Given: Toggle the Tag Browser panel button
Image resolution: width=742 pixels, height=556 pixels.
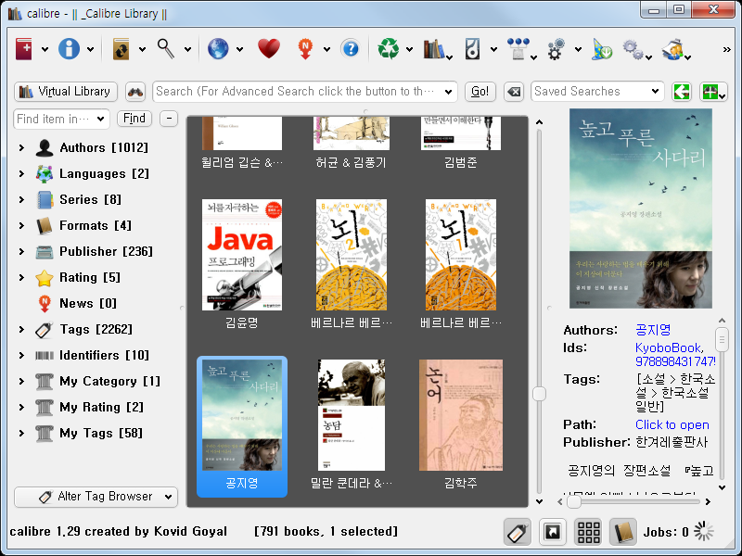Looking at the screenshot, I should [518, 532].
